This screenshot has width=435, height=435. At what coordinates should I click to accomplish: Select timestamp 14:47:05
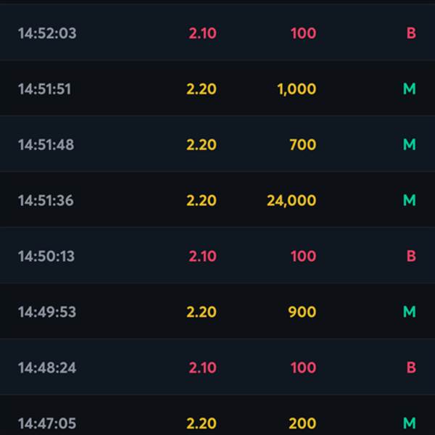pyautogui.click(x=47, y=423)
